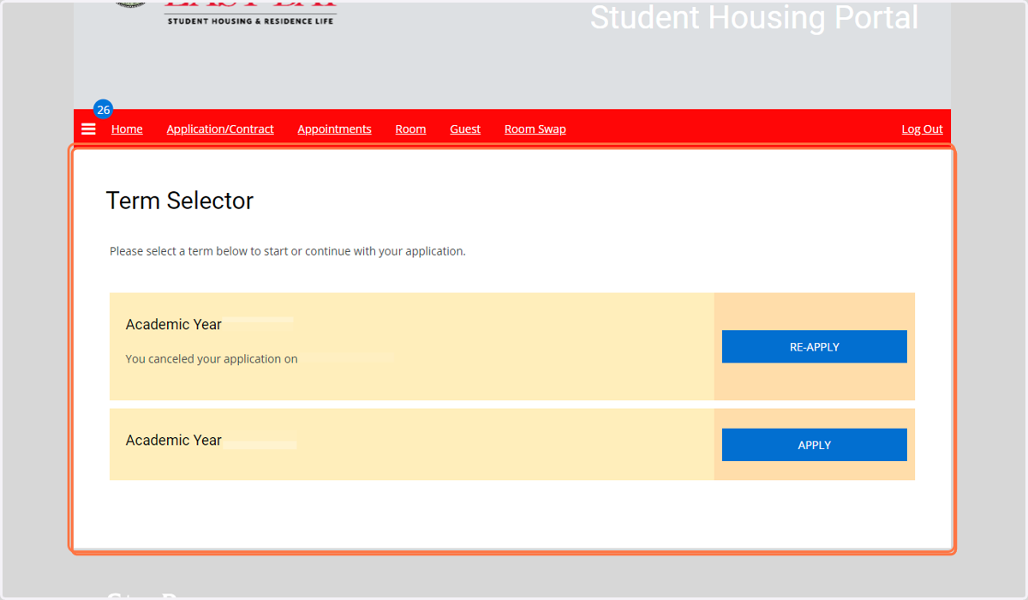Open the Room Swap menu item

[x=535, y=129]
